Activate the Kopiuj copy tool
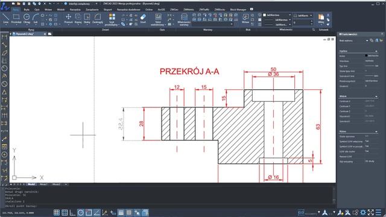Screen dimensions: 386x217 (x=78, y=19)
